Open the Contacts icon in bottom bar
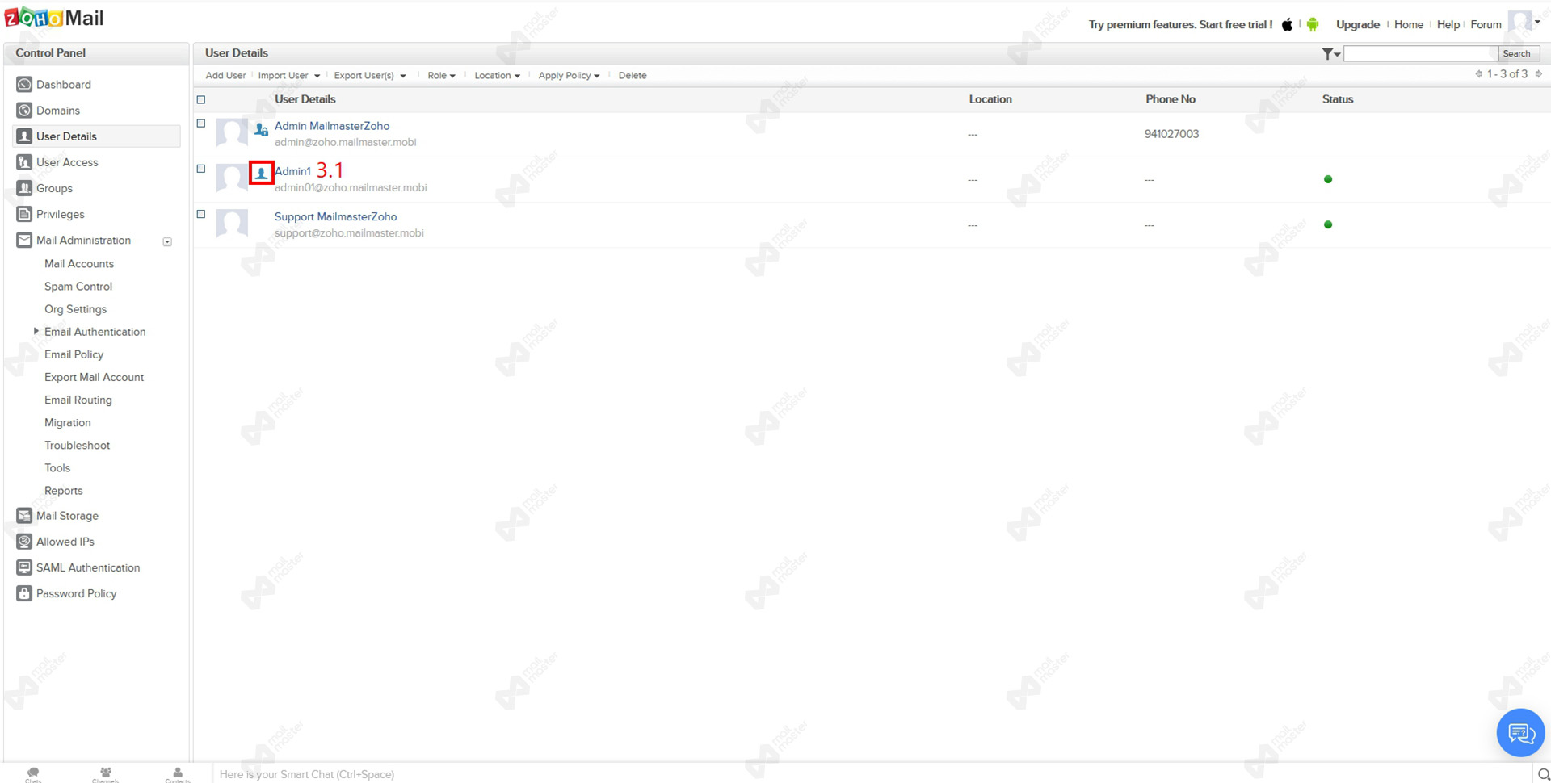The width and height of the screenshot is (1551, 783). click(178, 774)
